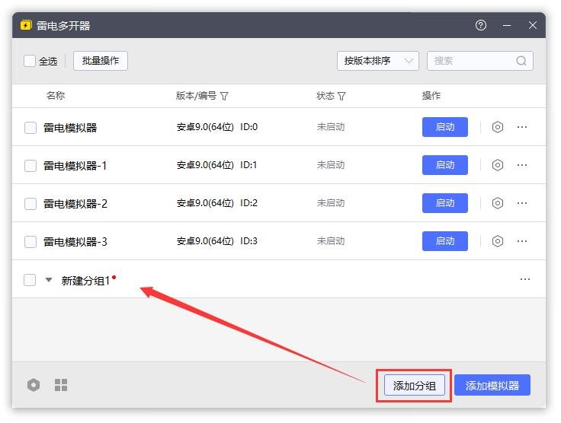Click 未启动 status of 雷电模拟器-3
561x423 pixels.
coord(331,241)
